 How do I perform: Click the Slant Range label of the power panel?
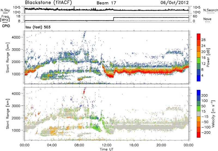pyautogui.click(x=8, y=58)
